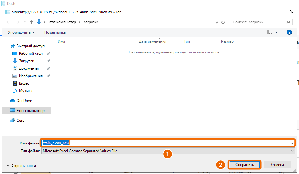Select 'Сеть' in navigation pane
The image size is (299, 174).
(x=20, y=120)
